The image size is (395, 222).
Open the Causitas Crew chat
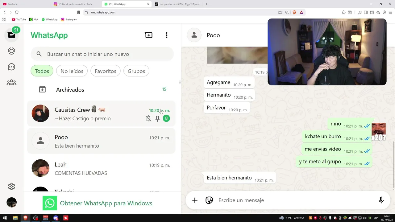101,114
